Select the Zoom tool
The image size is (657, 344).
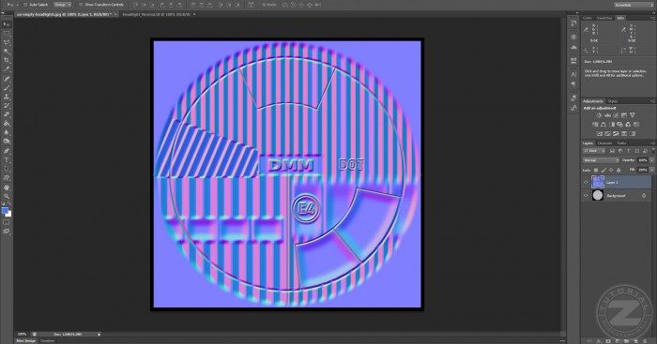click(x=7, y=196)
